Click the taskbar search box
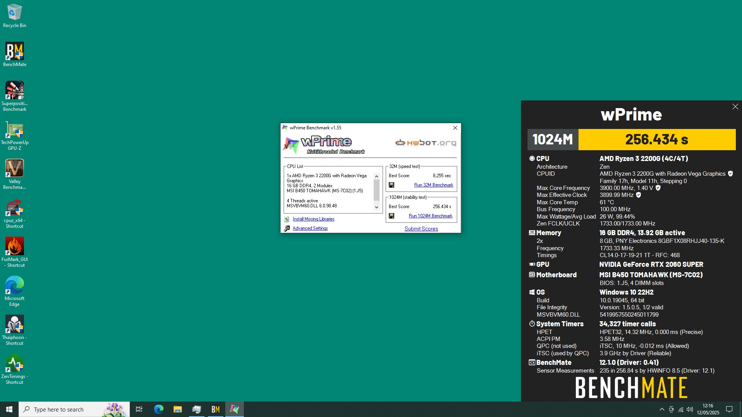The height and width of the screenshot is (417, 742). (74, 409)
